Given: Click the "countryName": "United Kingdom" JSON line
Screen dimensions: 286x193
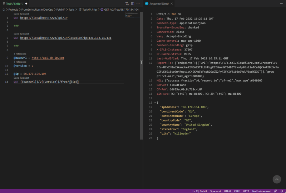Looking at the screenshot, I should [186, 125].
